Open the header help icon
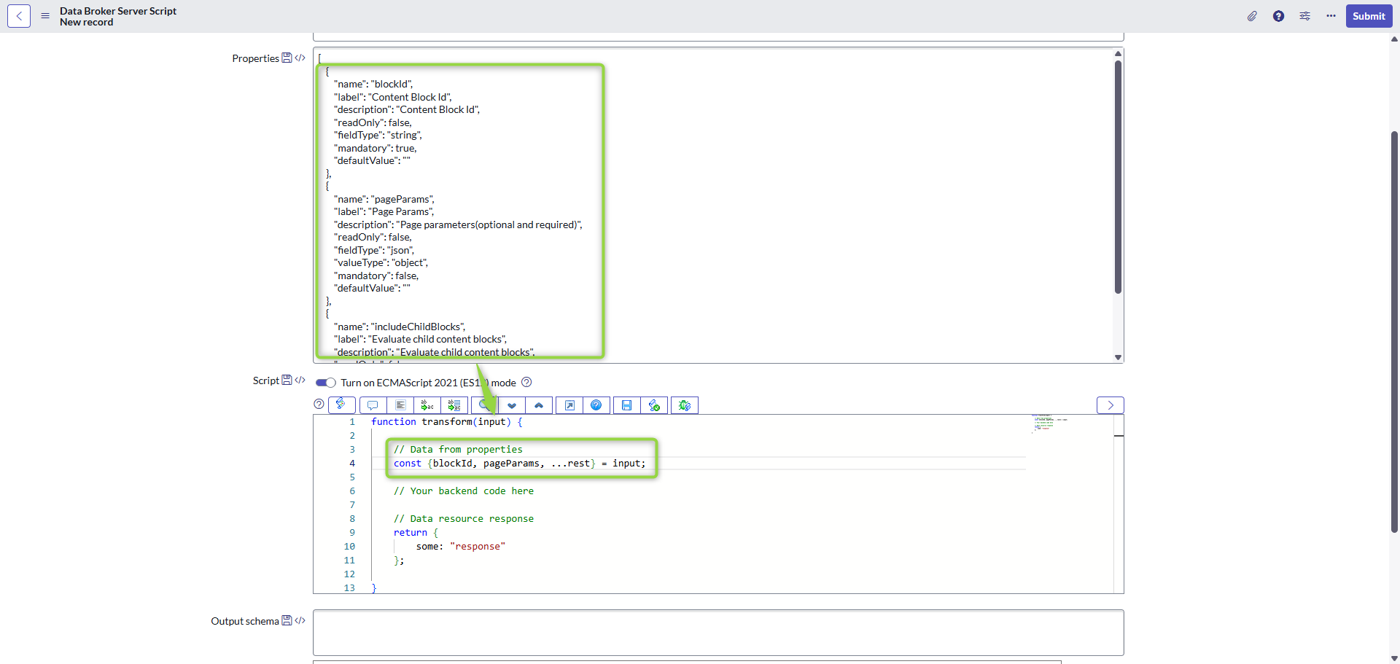Viewport: 1400px width, 664px height. click(x=1278, y=16)
